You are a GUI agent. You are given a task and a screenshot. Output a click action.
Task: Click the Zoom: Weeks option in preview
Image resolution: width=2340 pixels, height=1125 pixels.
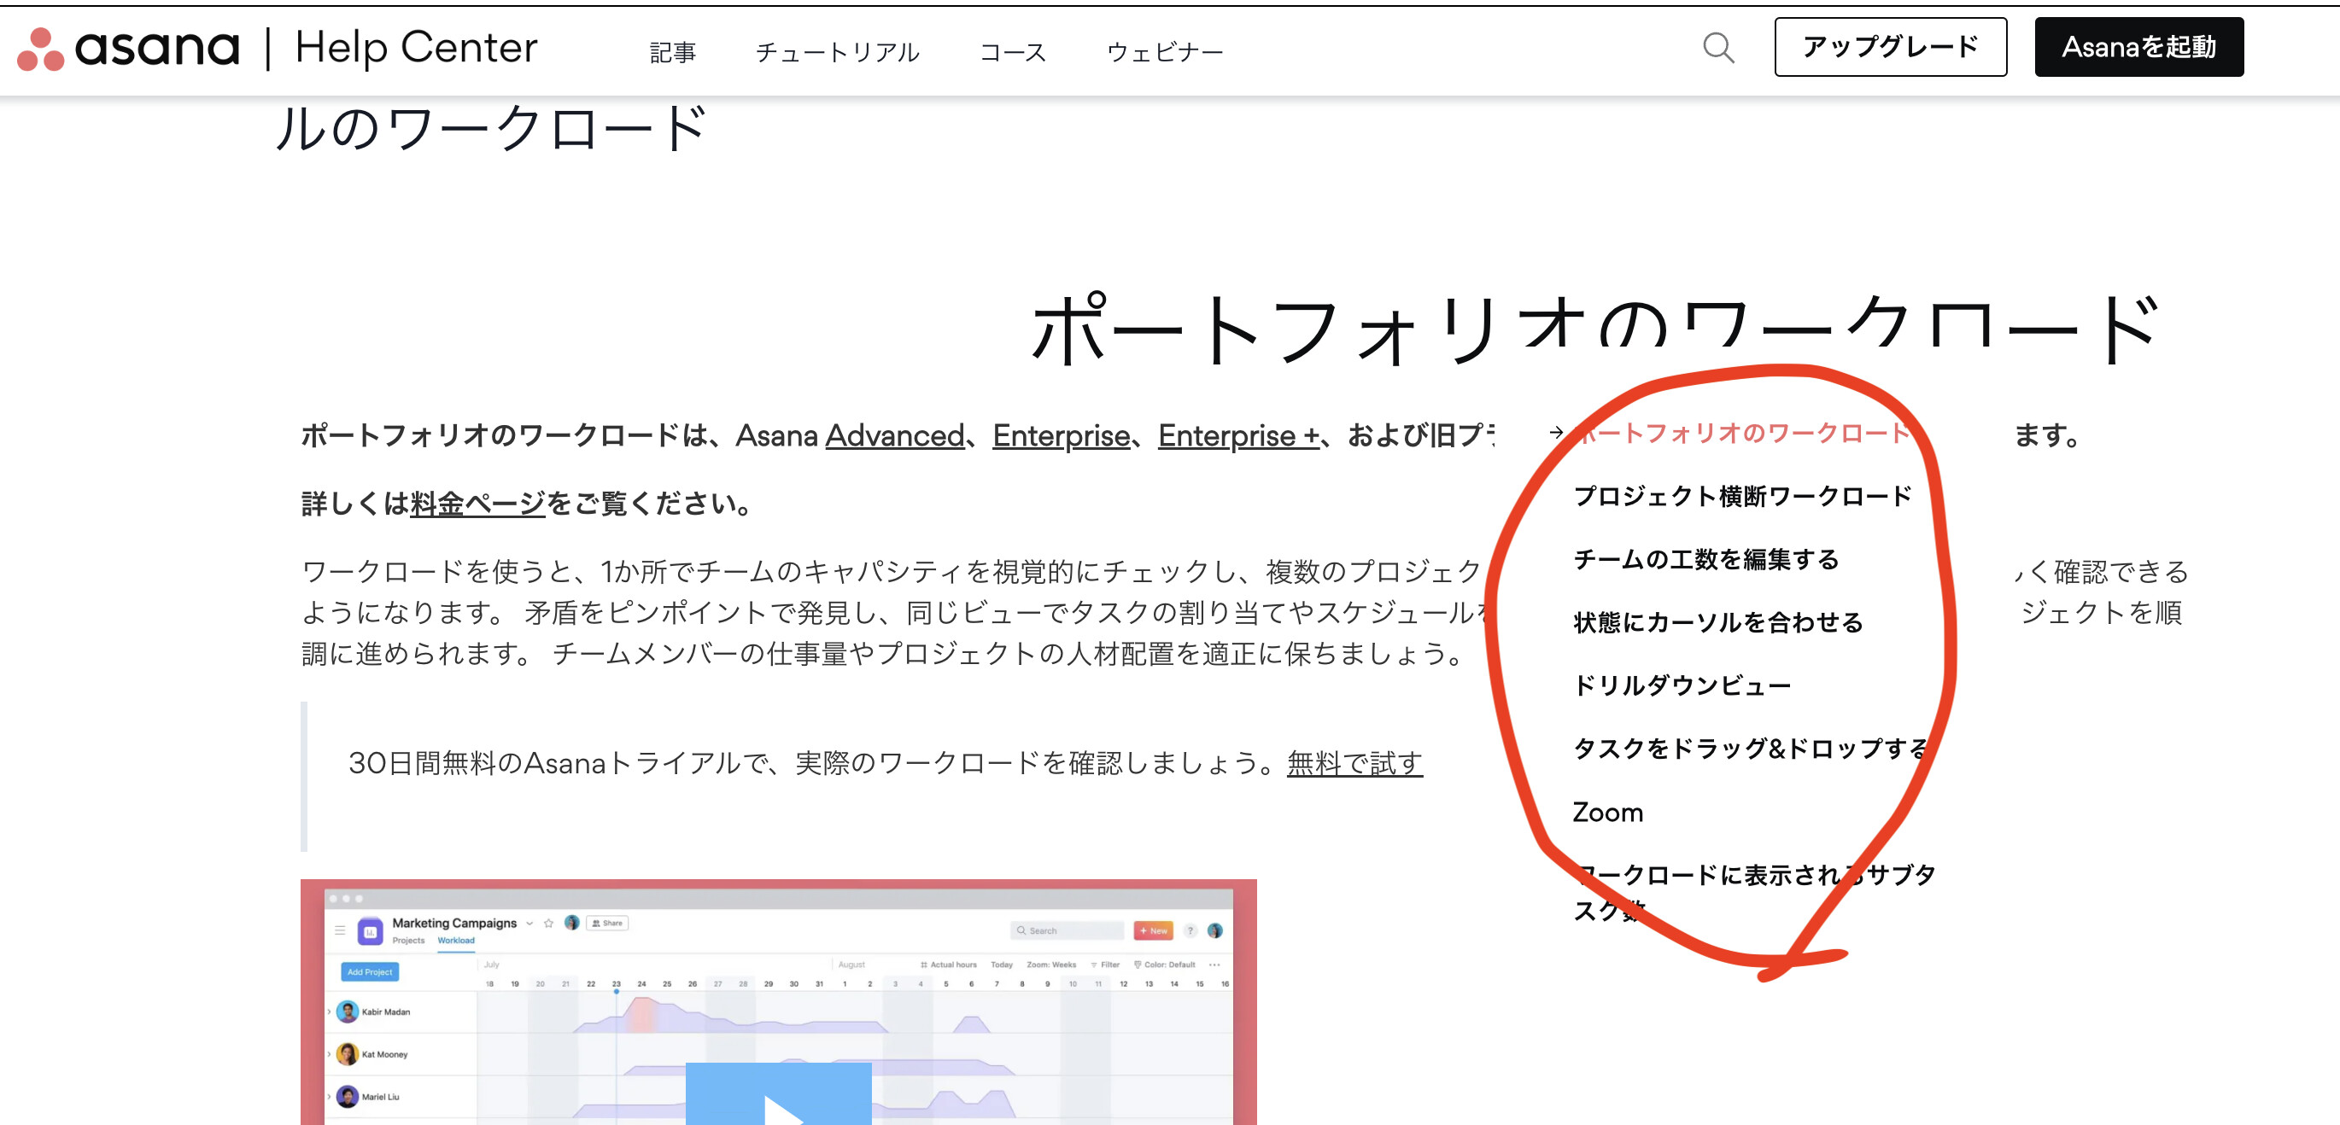click(1051, 965)
